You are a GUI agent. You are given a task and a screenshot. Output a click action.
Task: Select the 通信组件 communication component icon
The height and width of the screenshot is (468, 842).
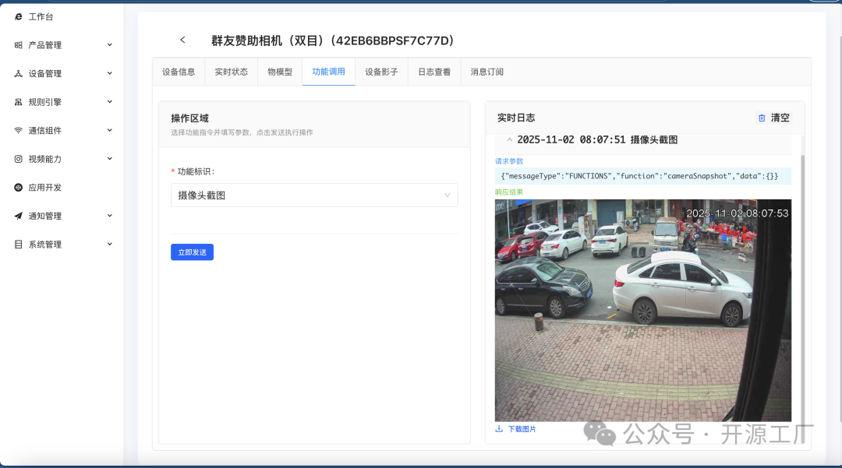18,129
